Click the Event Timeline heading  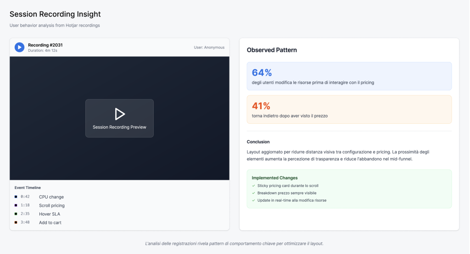tap(28, 188)
